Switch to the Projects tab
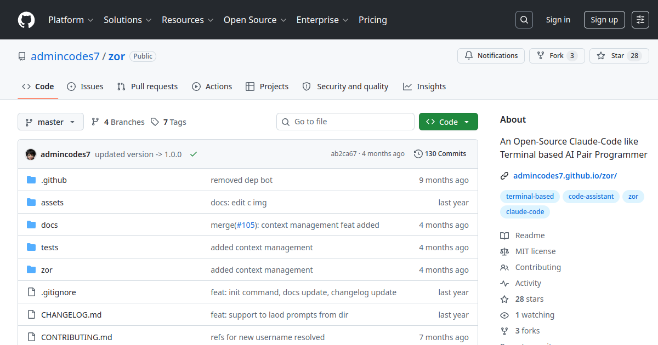 coord(267,87)
